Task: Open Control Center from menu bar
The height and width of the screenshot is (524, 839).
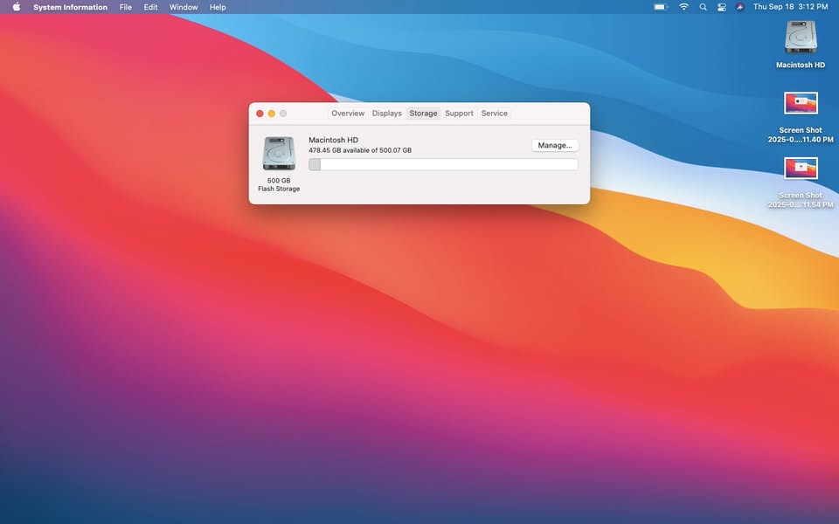Action: [x=722, y=7]
